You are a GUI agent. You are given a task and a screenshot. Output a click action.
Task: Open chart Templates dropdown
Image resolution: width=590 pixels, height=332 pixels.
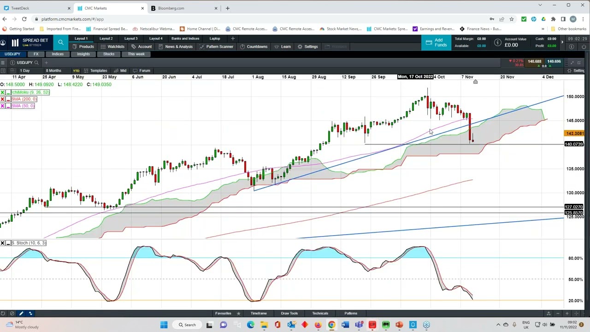click(x=96, y=71)
